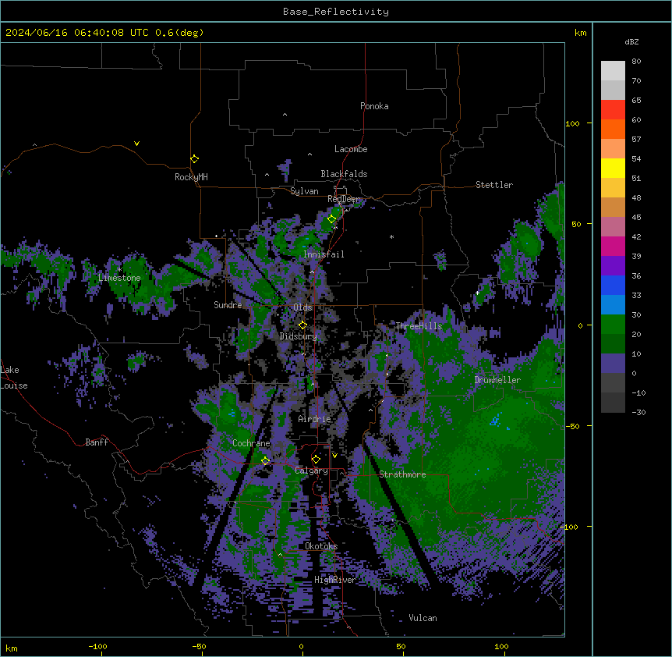The image size is (672, 657).
Task: Click the -30 value on the dBZ scale
Action: click(638, 412)
